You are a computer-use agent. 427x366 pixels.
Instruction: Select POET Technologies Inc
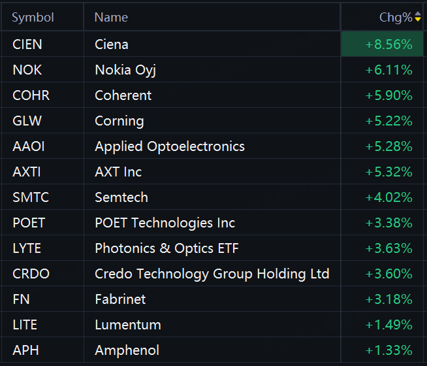pos(165,223)
